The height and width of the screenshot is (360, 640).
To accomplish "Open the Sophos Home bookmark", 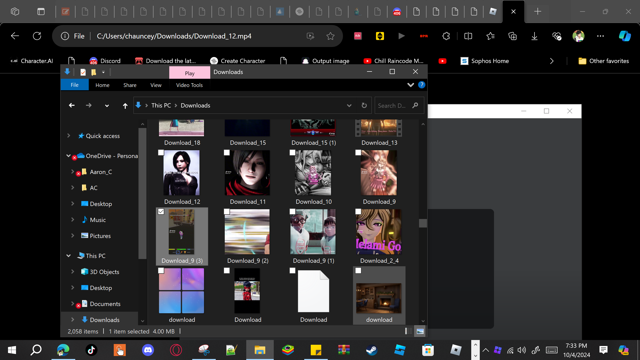I will point(485,61).
